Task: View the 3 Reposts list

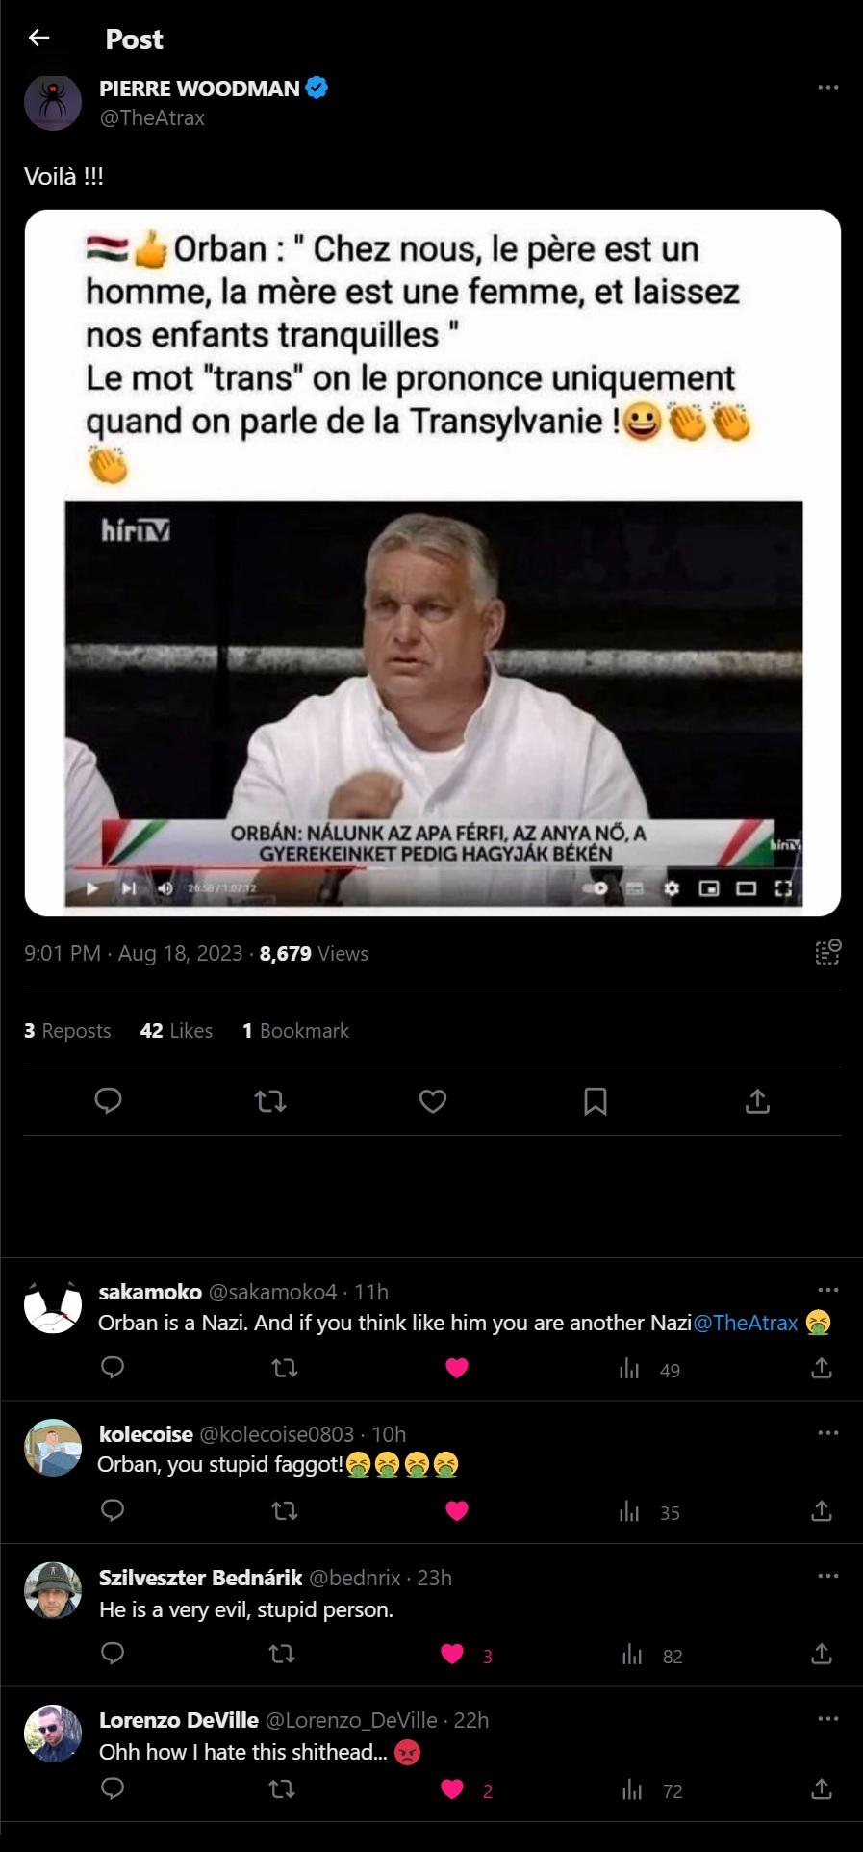Action: pos(67,1030)
